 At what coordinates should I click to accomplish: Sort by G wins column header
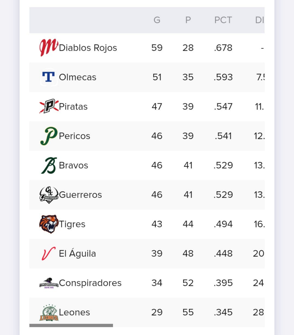tap(157, 20)
